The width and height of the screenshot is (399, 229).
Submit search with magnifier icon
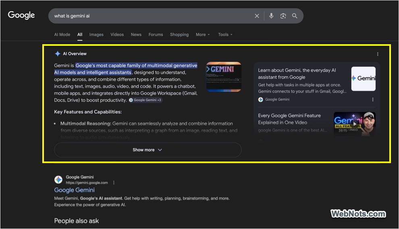click(295, 16)
